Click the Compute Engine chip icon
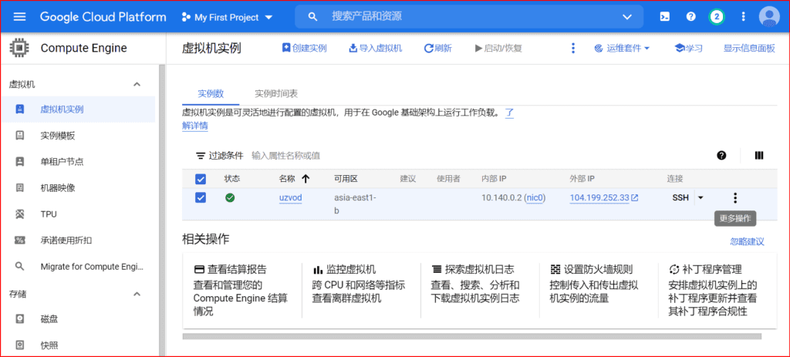The image size is (790, 357). point(19,48)
